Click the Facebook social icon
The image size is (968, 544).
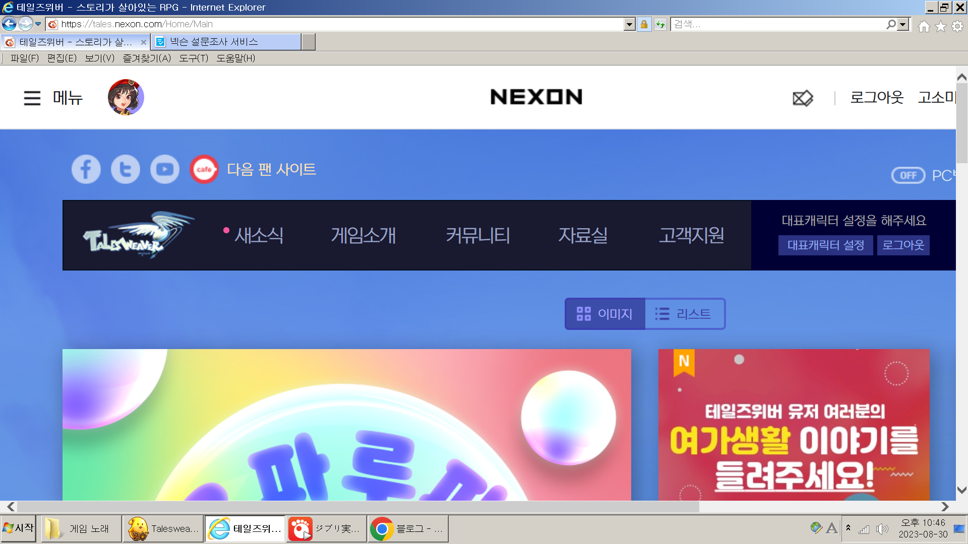click(x=86, y=169)
